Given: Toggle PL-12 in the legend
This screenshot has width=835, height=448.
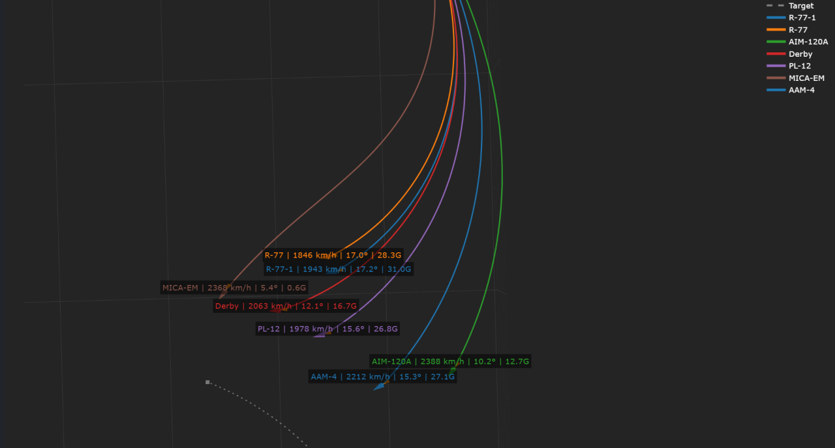Looking at the screenshot, I should pyautogui.click(x=800, y=66).
